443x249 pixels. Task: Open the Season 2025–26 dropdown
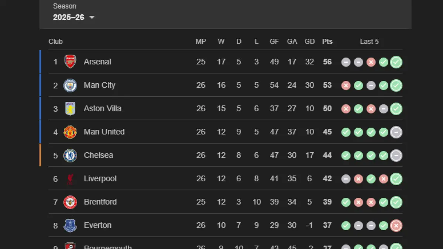pos(74,17)
